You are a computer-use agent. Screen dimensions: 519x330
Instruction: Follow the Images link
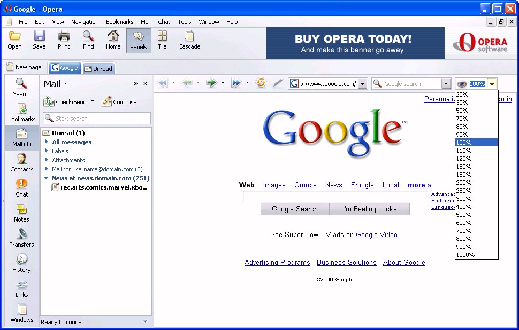(274, 185)
